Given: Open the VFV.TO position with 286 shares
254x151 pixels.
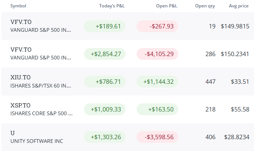Looking at the screenshot, I should (128, 54).
